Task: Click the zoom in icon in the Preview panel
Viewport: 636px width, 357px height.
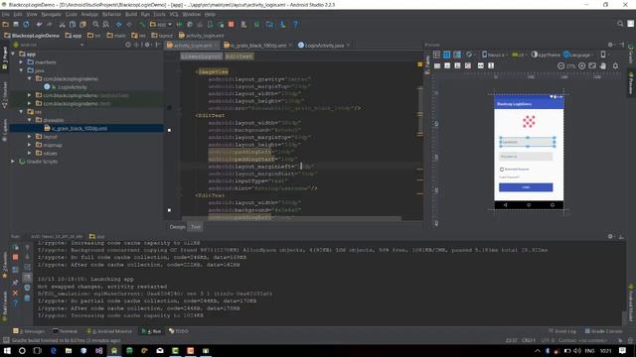Action: (x=582, y=65)
